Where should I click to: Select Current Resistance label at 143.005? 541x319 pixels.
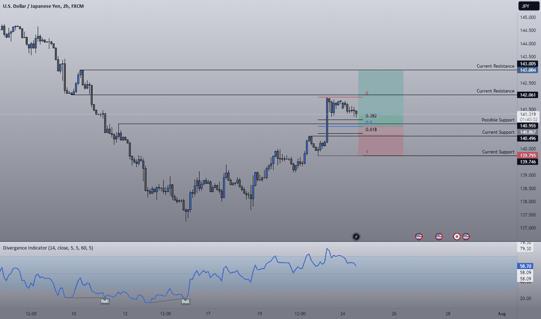(x=496, y=66)
